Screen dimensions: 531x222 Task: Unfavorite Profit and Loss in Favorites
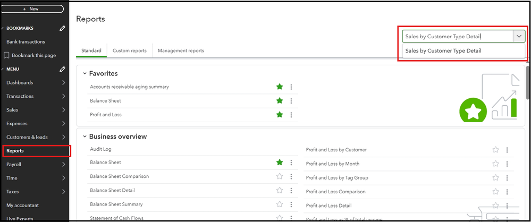(280, 115)
